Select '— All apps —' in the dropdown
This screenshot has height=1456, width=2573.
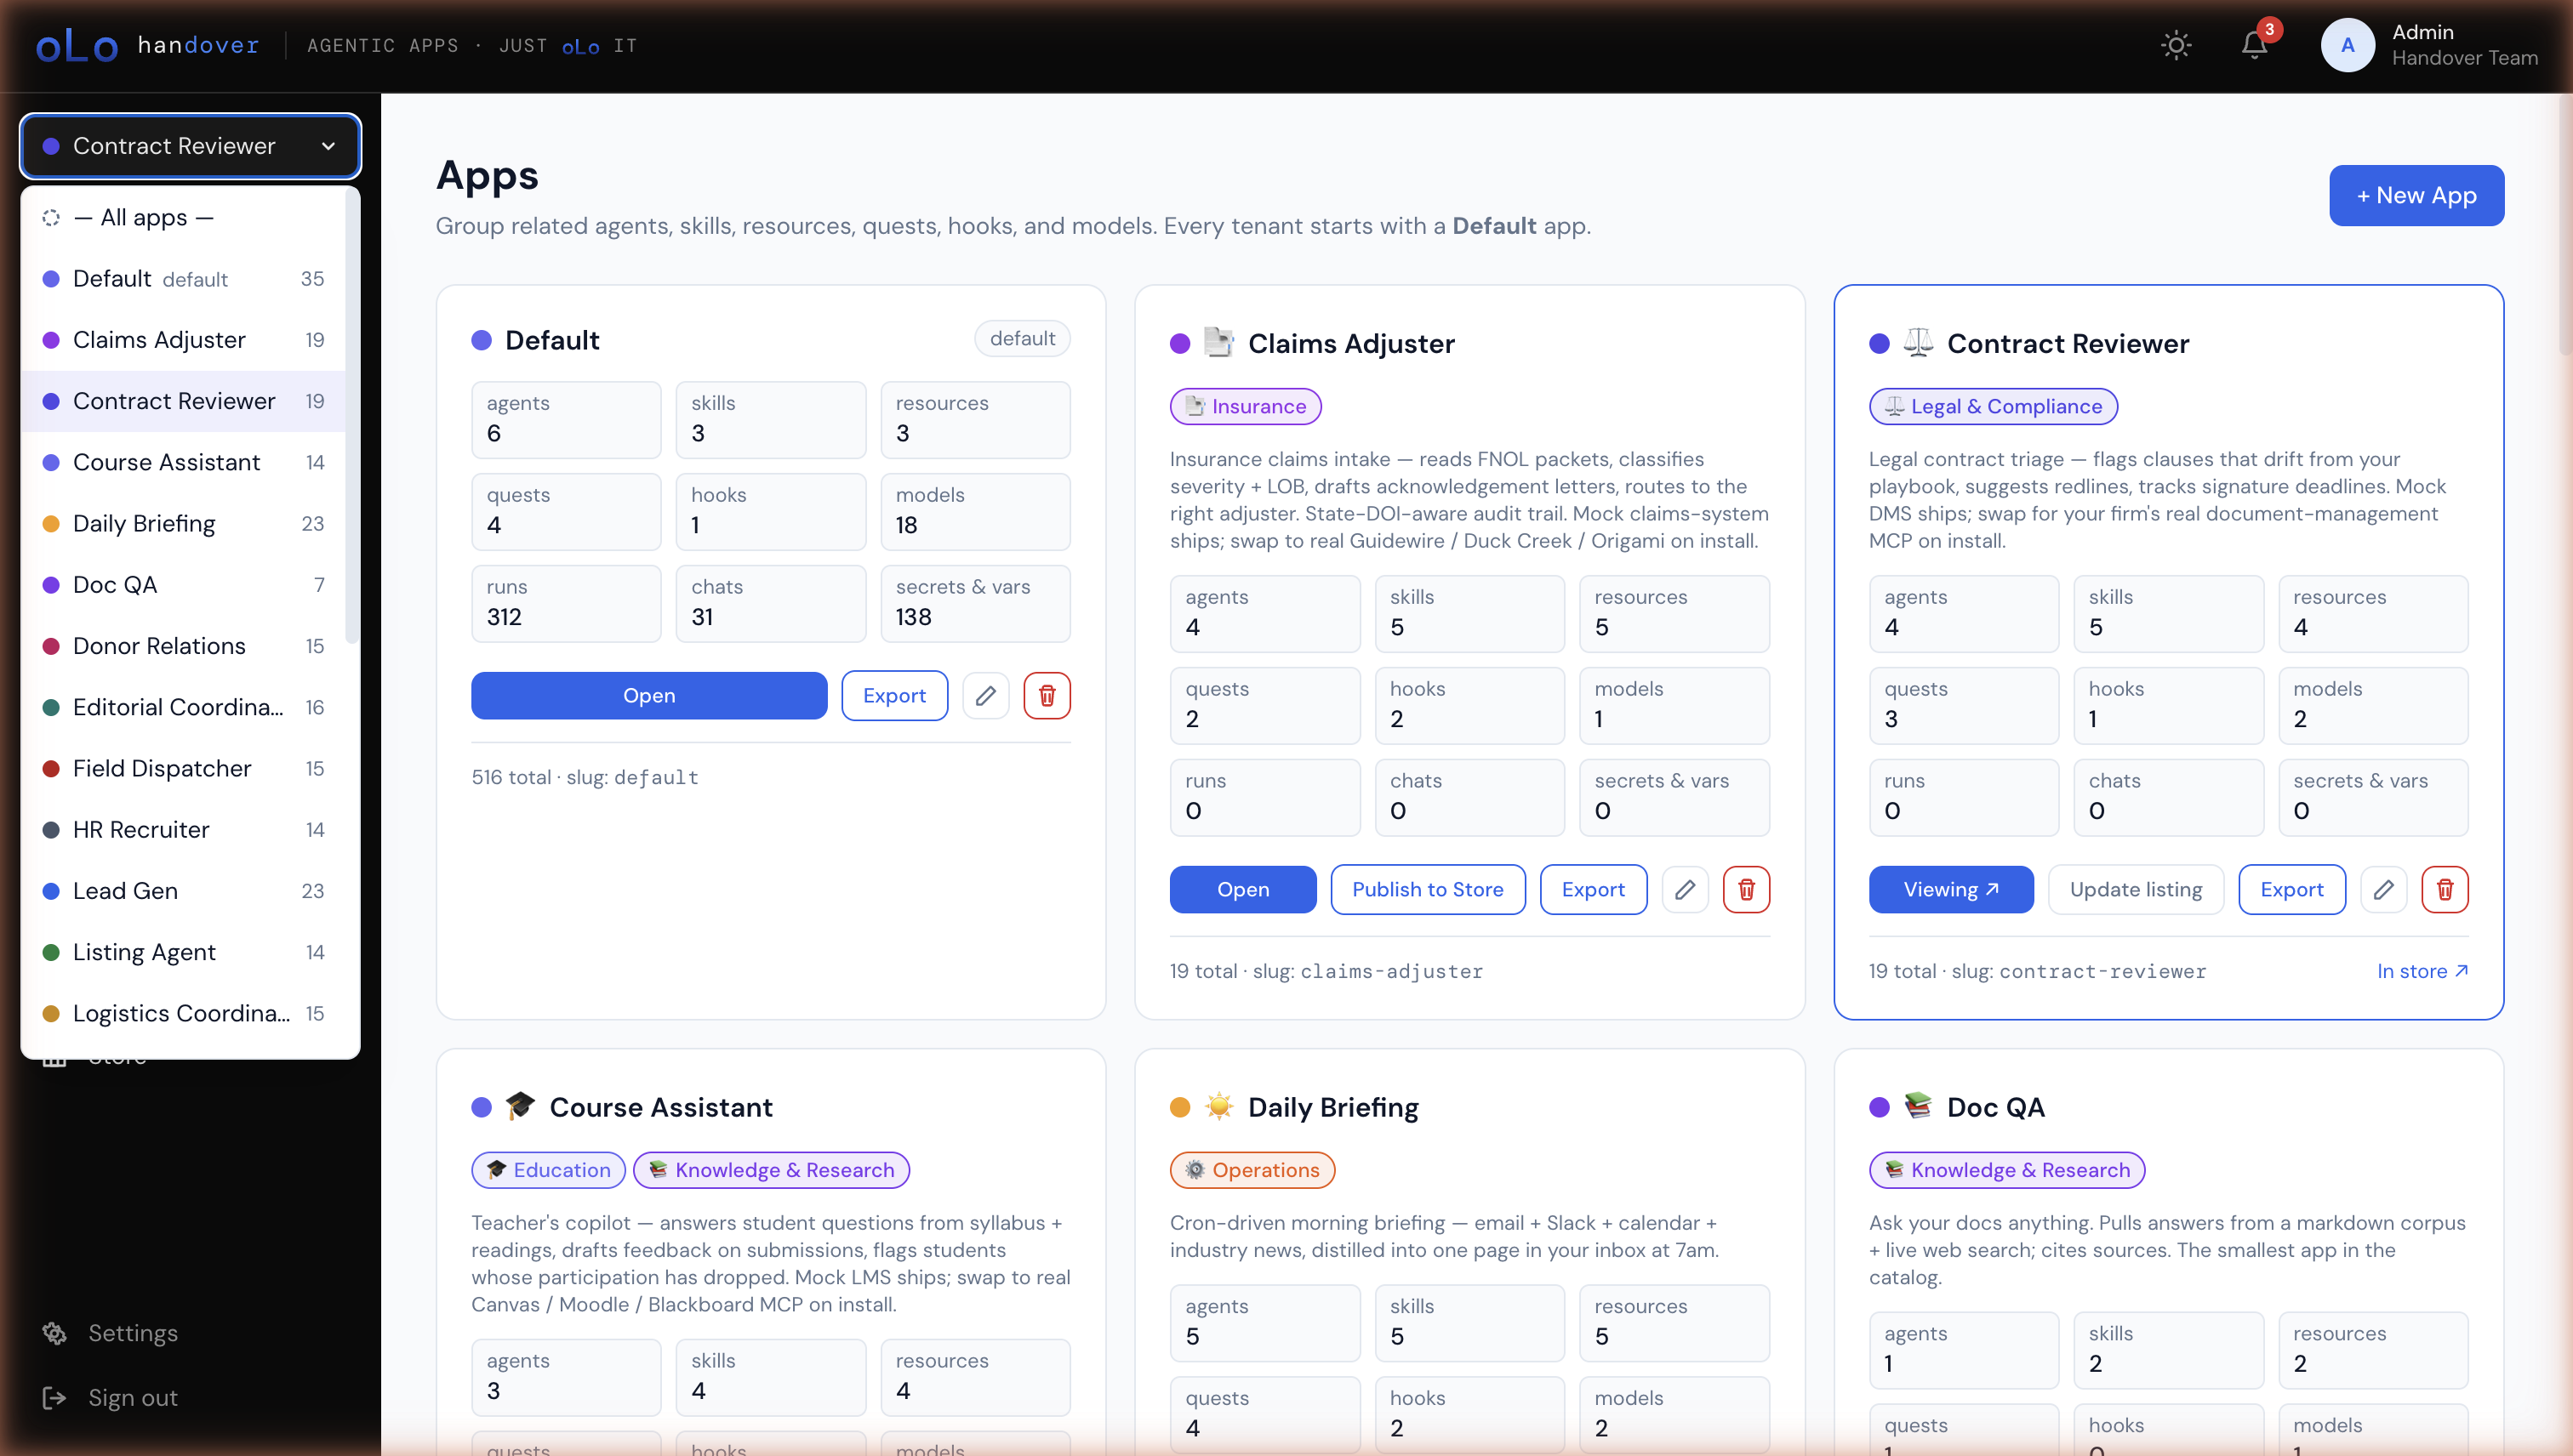(x=183, y=217)
